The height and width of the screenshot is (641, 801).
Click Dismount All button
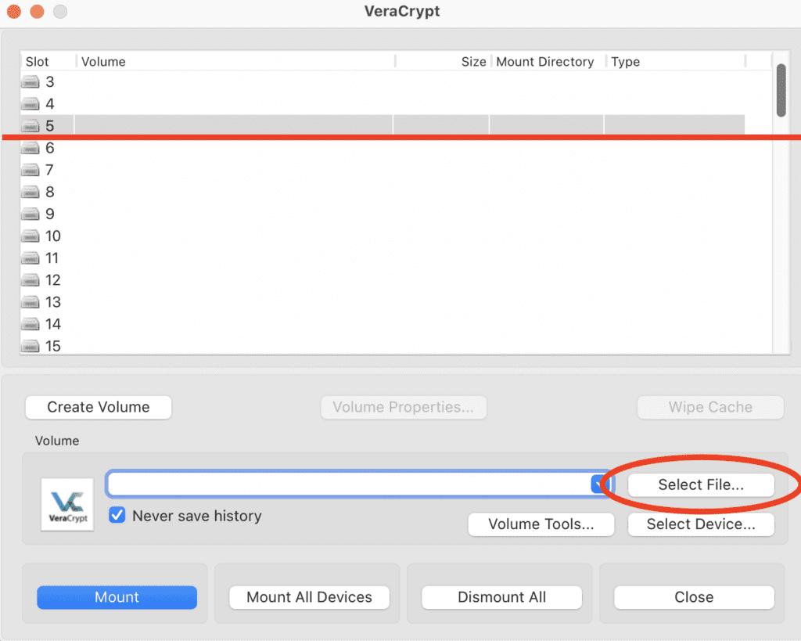(x=501, y=597)
